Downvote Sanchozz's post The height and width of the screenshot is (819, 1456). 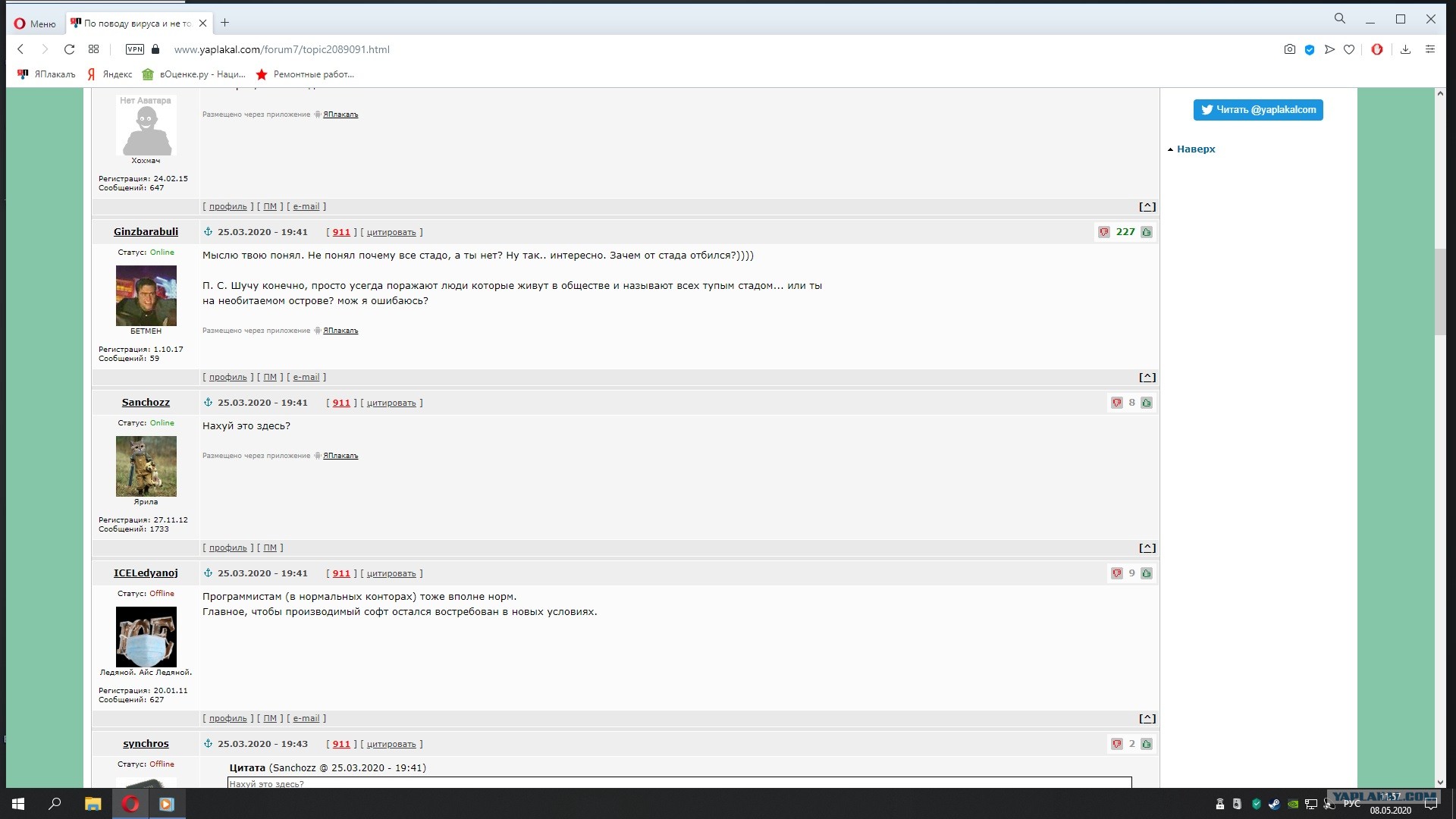pyautogui.click(x=1117, y=403)
